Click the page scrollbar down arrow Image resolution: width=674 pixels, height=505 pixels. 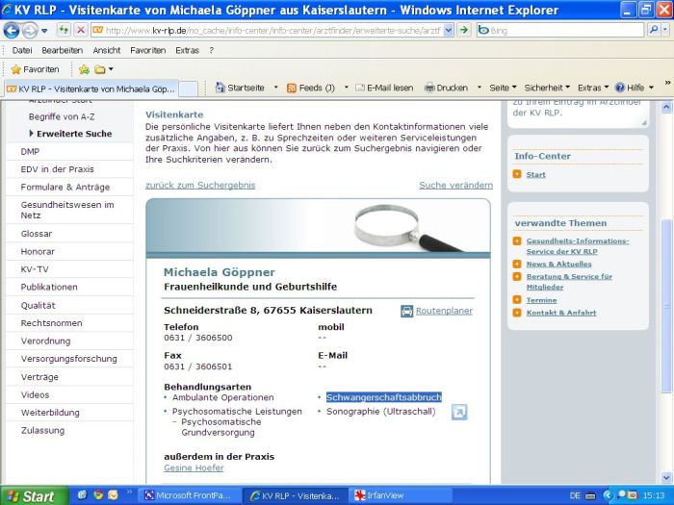[x=666, y=477]
